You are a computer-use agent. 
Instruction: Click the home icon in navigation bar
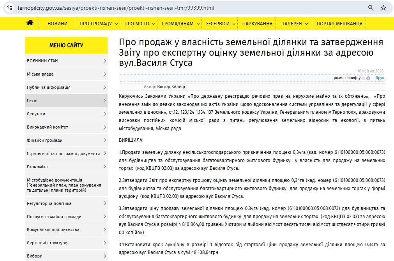tap(30, 23)
